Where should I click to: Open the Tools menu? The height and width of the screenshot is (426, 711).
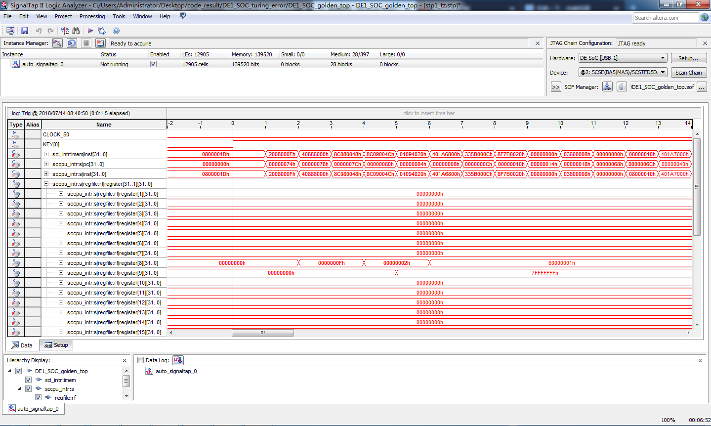pos(119,16)
